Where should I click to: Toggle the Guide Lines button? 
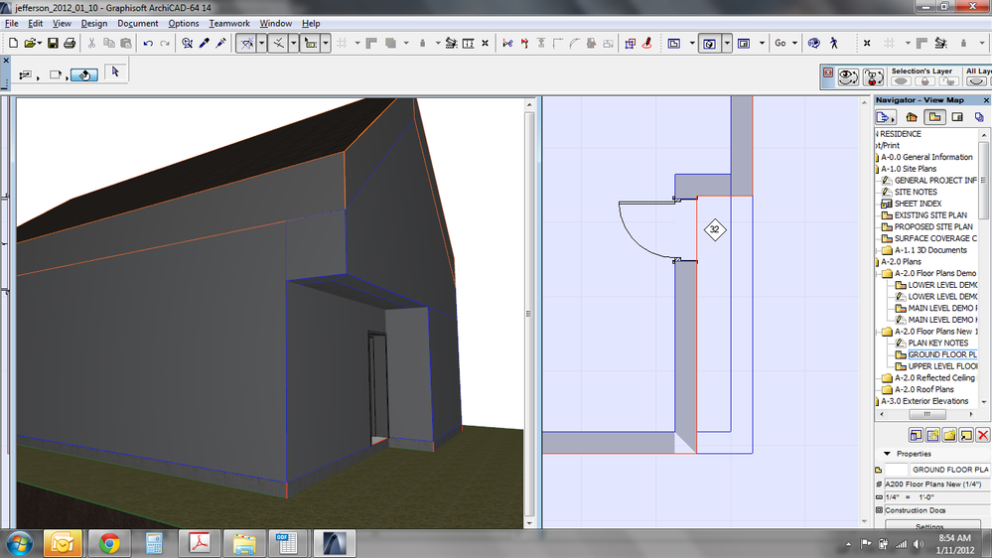(x=245, y=44)
